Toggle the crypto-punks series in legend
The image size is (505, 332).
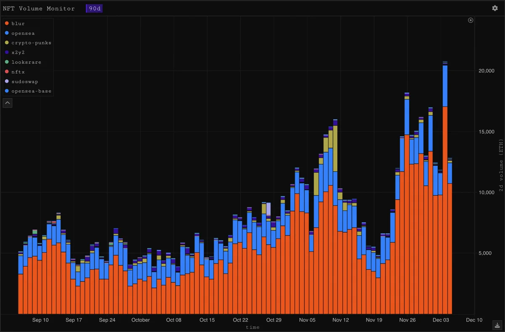tap(28, 43)
